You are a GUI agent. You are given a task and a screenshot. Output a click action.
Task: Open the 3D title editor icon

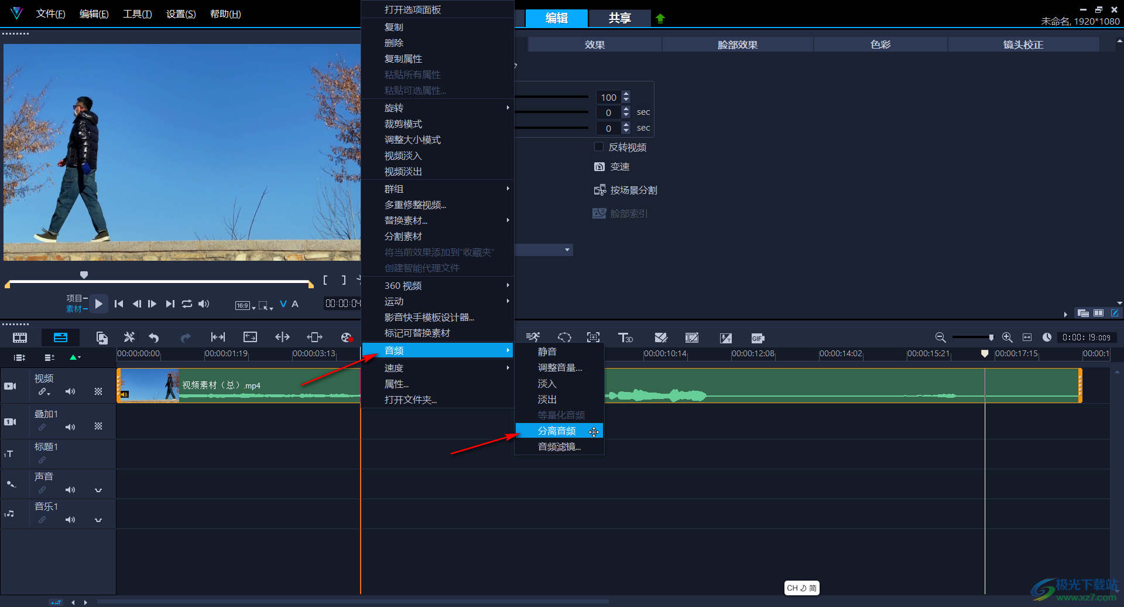pyautogui.click(x=625, y=337)
